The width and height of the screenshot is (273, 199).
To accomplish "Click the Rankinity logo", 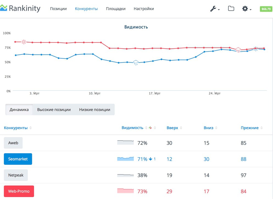I will click(20, 8).
